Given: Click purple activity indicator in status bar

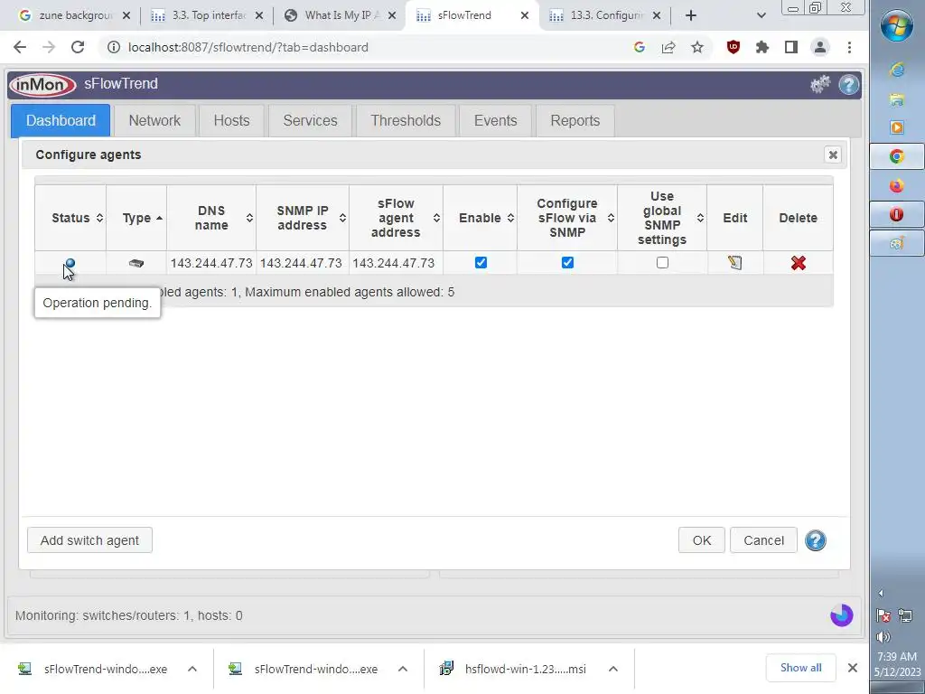Looking at the screenshot, I should [x=841, y=615].
